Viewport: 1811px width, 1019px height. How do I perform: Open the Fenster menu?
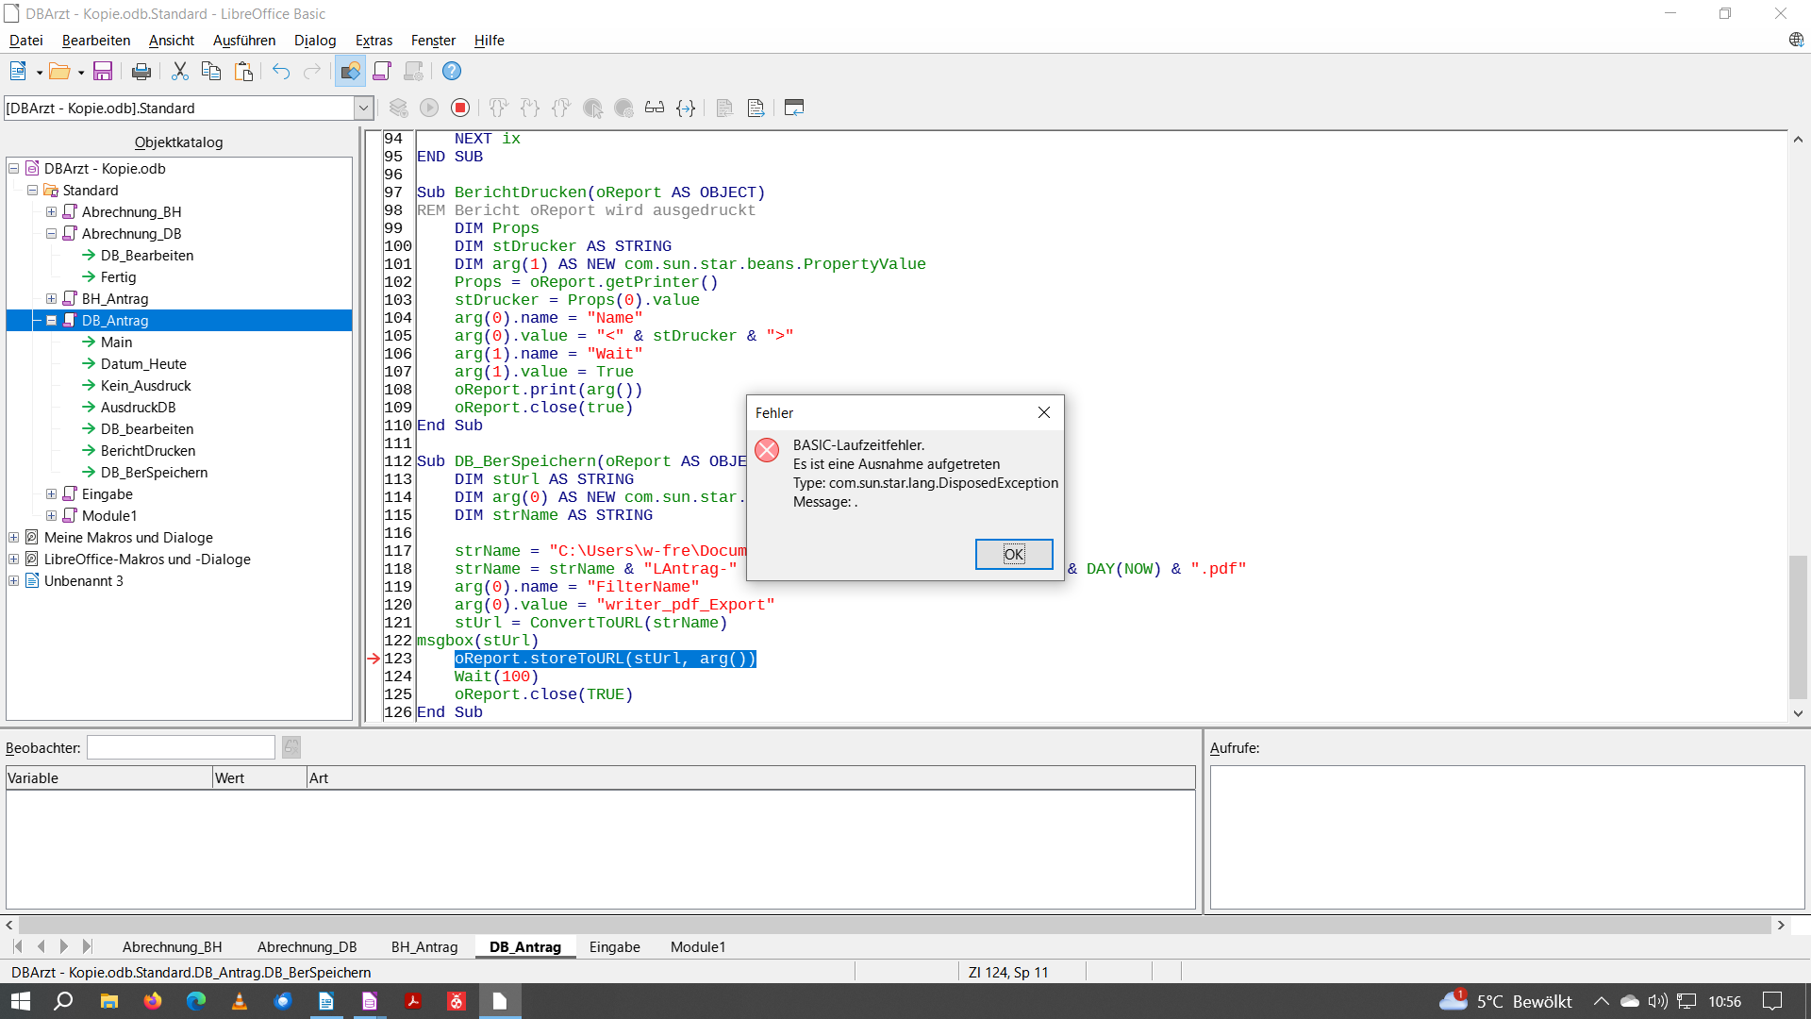coord(433,40)
